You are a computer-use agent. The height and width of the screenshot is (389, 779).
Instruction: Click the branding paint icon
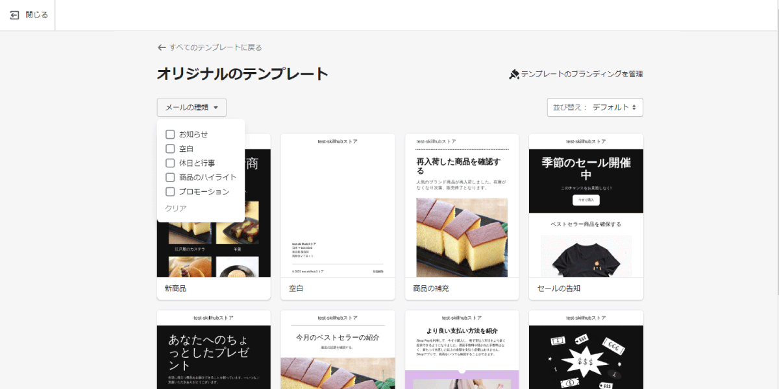tap(514, 74)
